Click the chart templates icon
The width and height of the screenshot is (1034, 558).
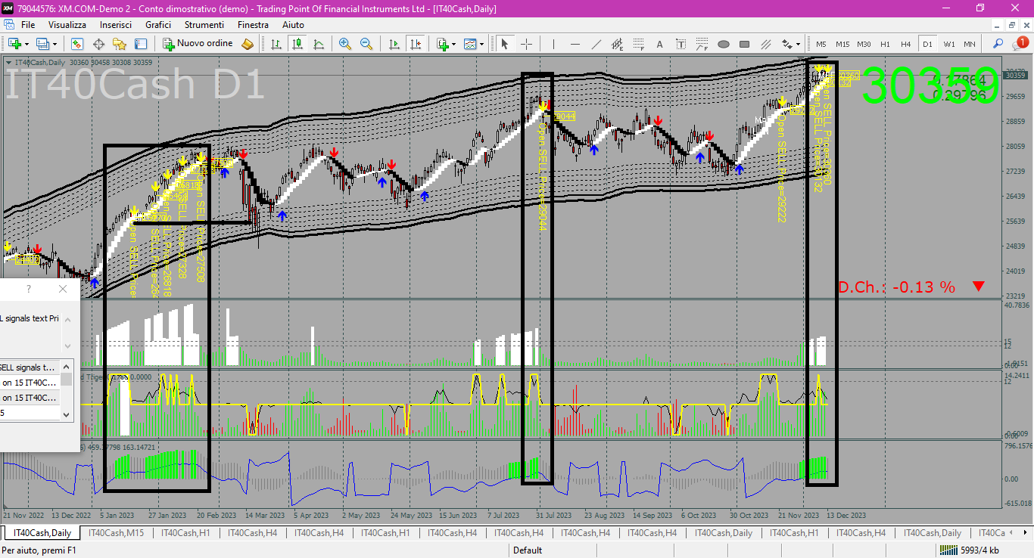(470, 44)
